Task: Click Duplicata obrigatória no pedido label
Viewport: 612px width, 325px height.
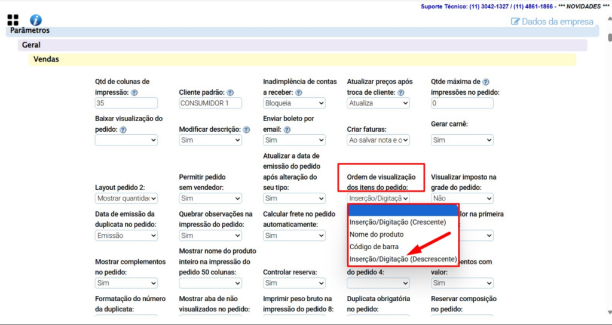Action: (378, 304)
